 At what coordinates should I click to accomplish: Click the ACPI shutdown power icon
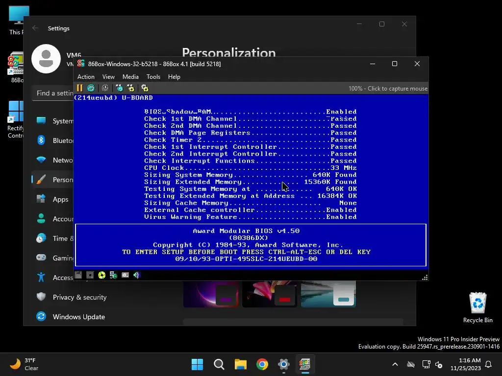105,88
